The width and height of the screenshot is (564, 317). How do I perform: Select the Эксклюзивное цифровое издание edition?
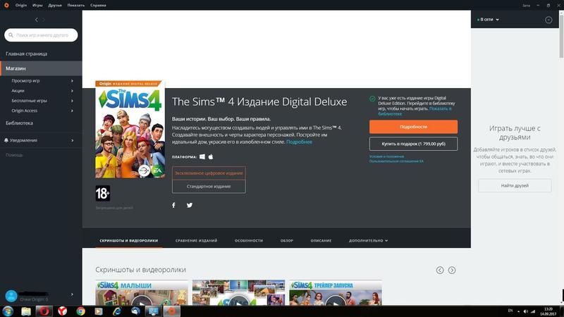209,173
